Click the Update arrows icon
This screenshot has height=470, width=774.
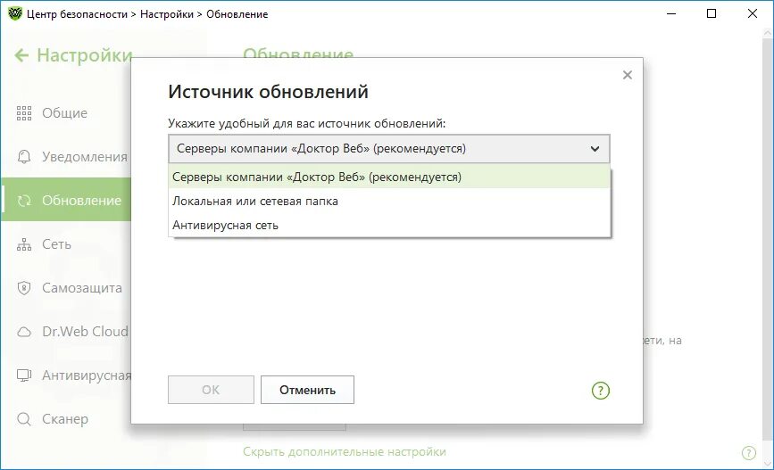pyautogui.click(x=24, y=201)
